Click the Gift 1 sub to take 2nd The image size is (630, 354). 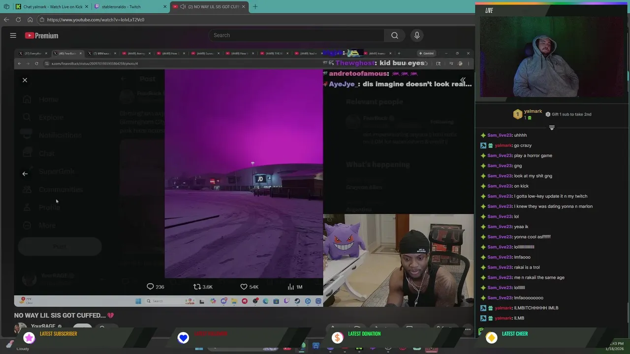[x=568, y=114]
